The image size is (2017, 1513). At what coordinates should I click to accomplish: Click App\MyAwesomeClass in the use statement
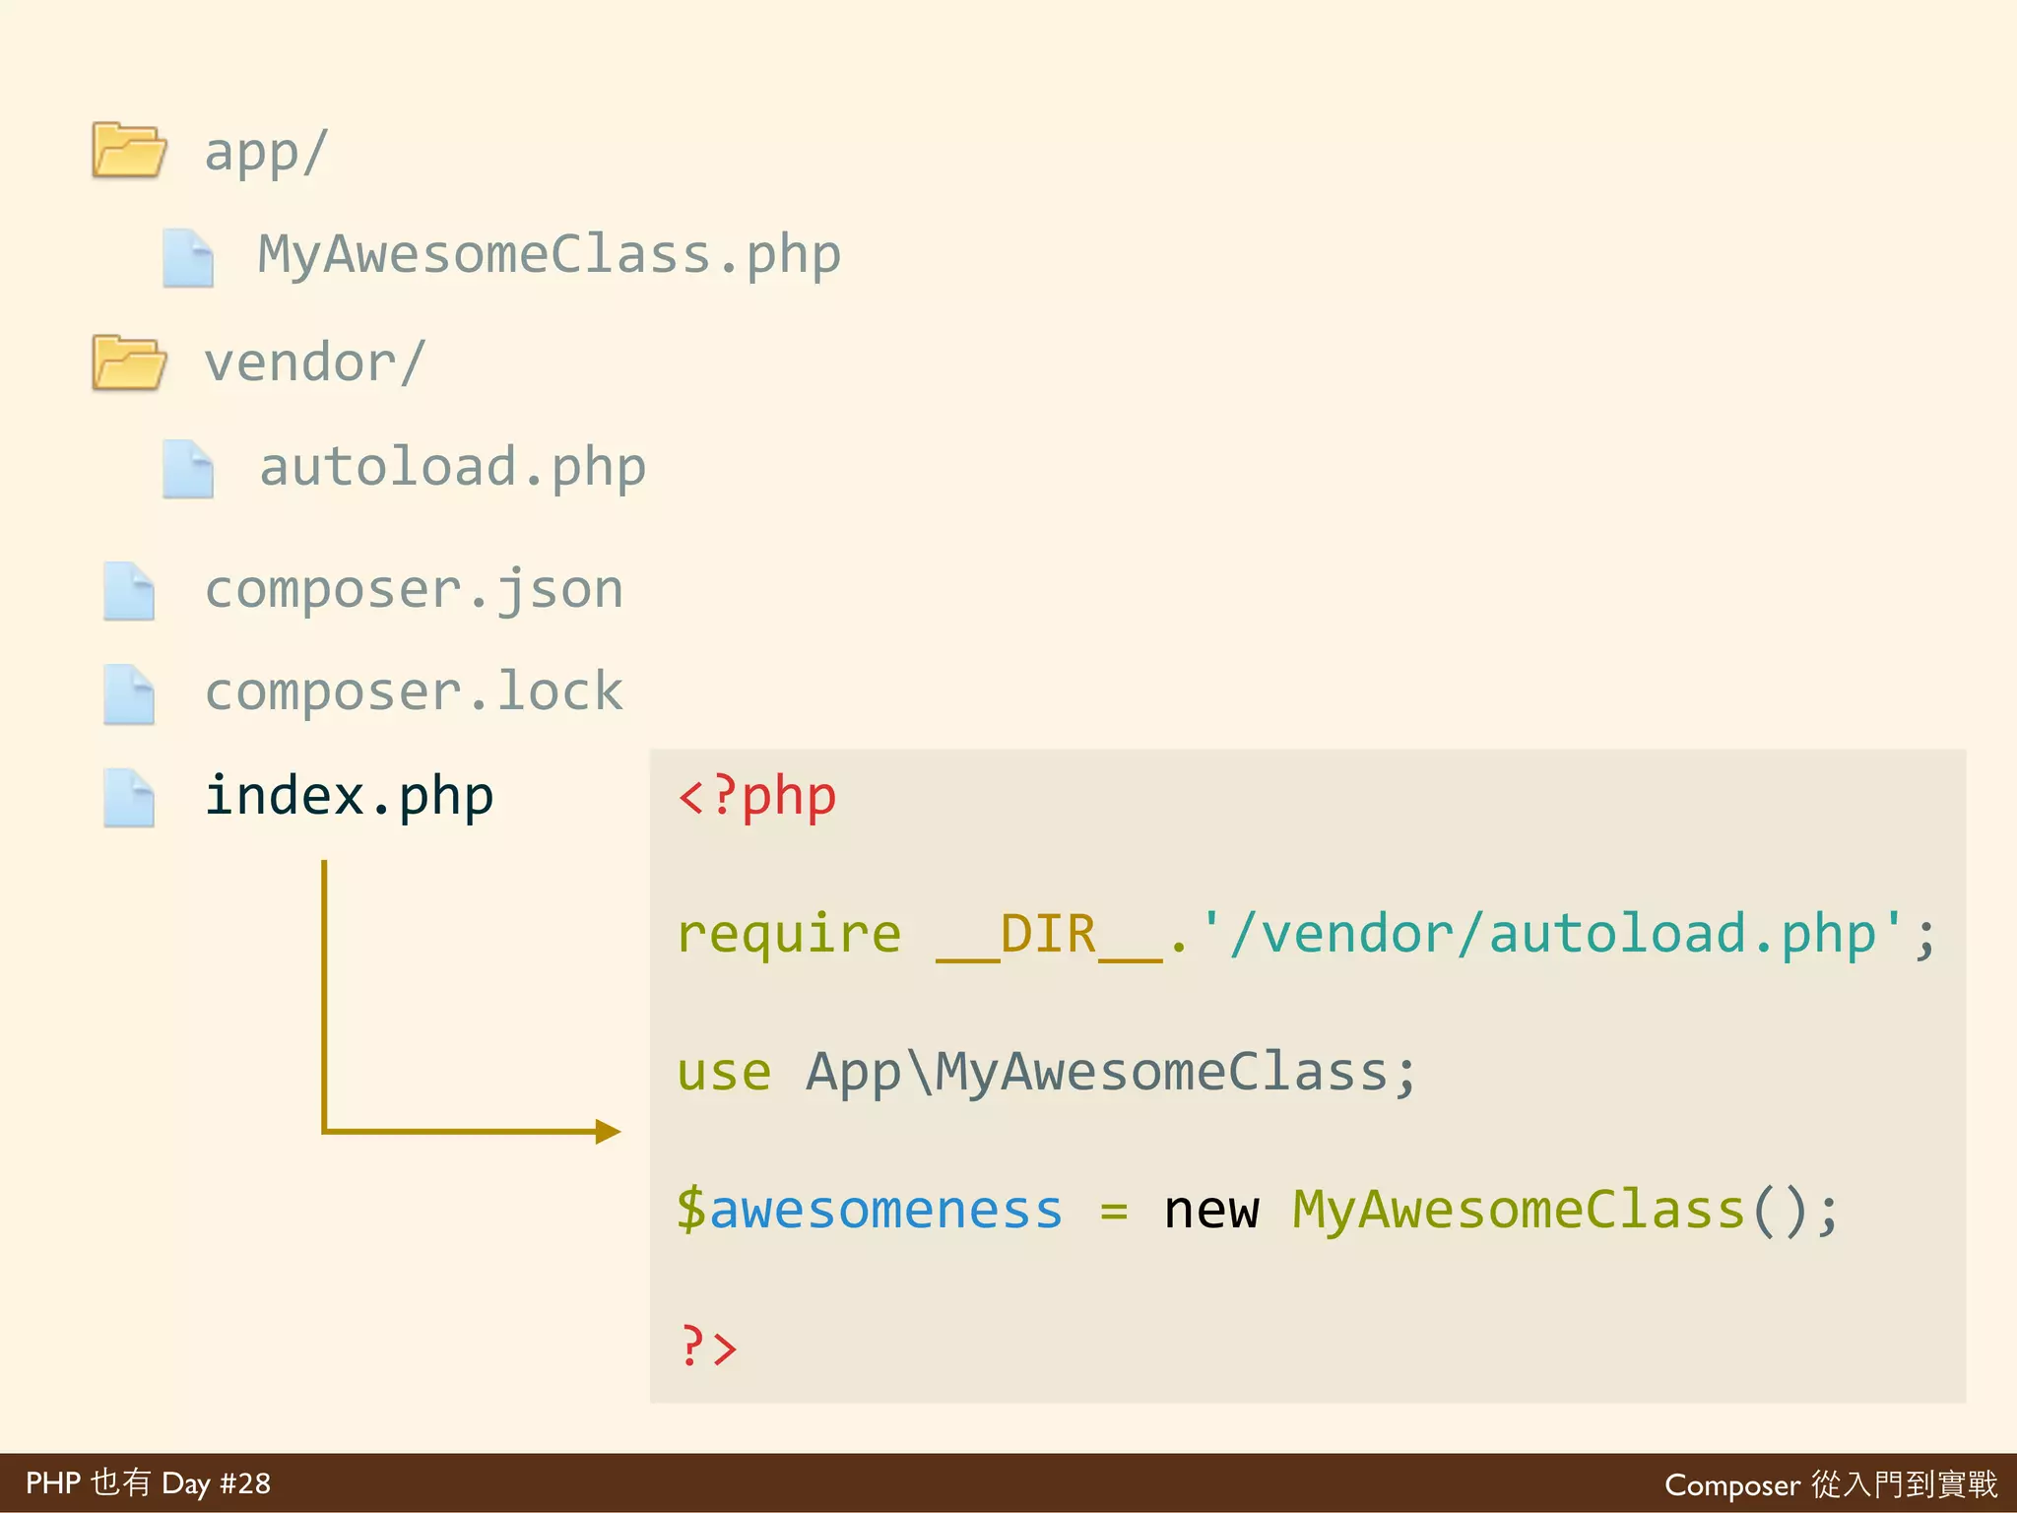pyautogui.click(x=1097, y=1073)
